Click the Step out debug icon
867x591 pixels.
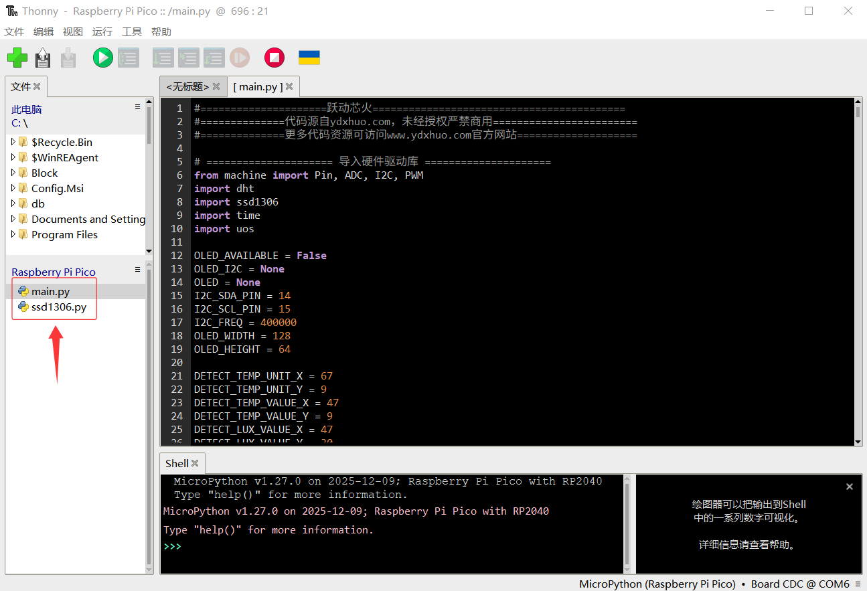tap(214, 58)
